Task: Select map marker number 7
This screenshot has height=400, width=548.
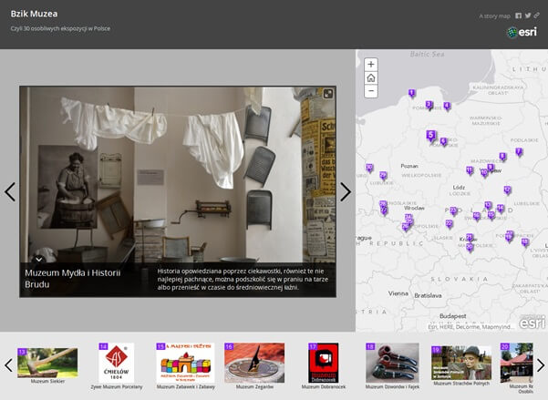Action: coord(519,151)
